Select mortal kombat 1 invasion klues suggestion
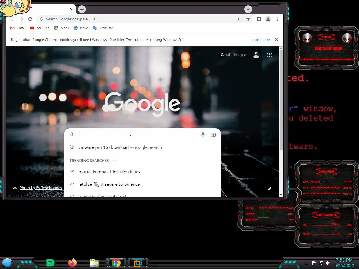The height and width of the screenshot is (269, 359). [142, 172]
